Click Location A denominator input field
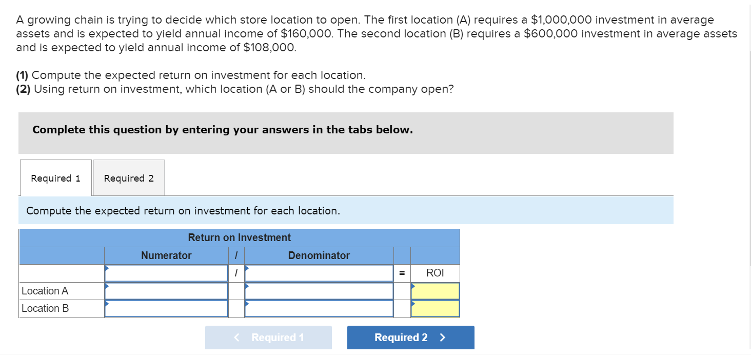This screenshot has height=357, width=751. (318, 290)
